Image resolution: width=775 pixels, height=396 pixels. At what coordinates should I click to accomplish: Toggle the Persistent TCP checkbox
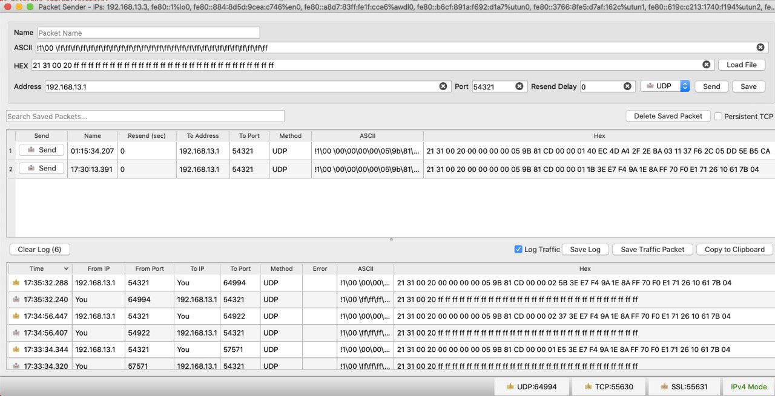[719, 116]
